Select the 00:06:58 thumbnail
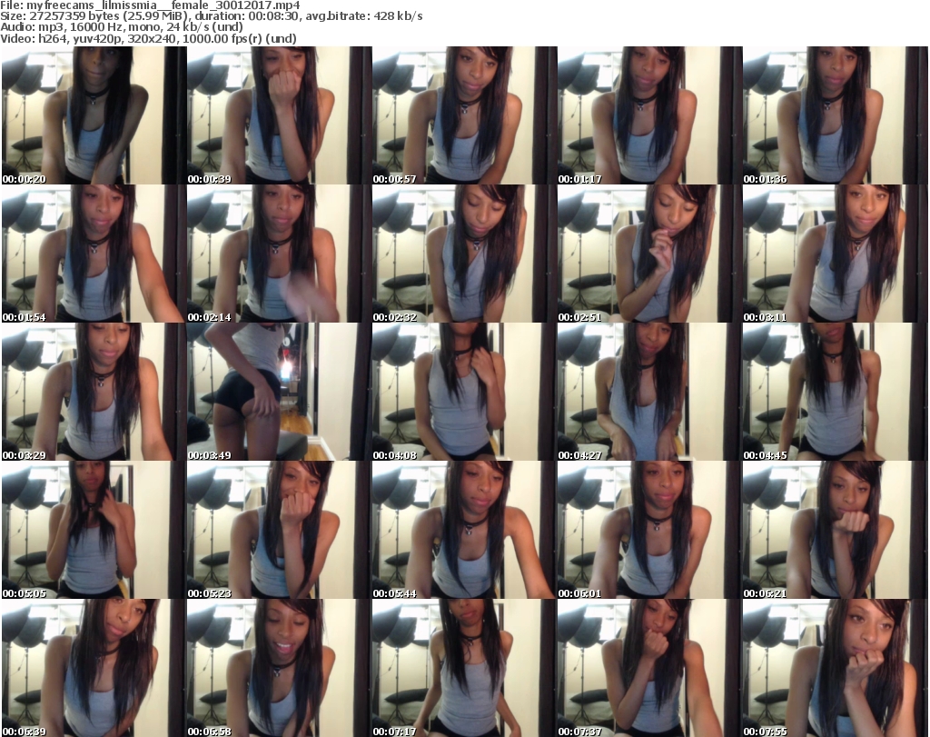 click(x=280, y=668)
